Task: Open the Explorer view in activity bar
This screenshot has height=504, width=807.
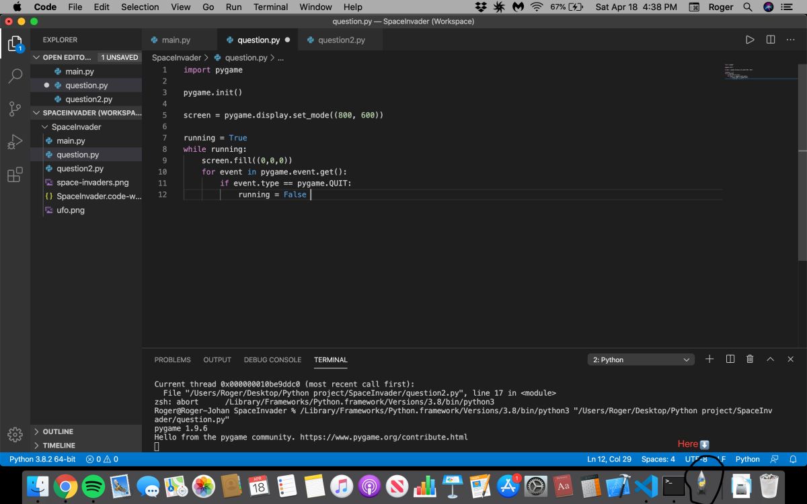Action: click(15, 44)
